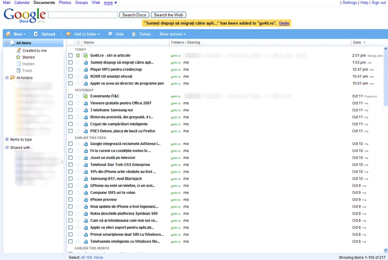Screen dimensions: 388x260
Task: Star the 'Sunteți dispuși să migrați' document
Action: pos(78,62)
